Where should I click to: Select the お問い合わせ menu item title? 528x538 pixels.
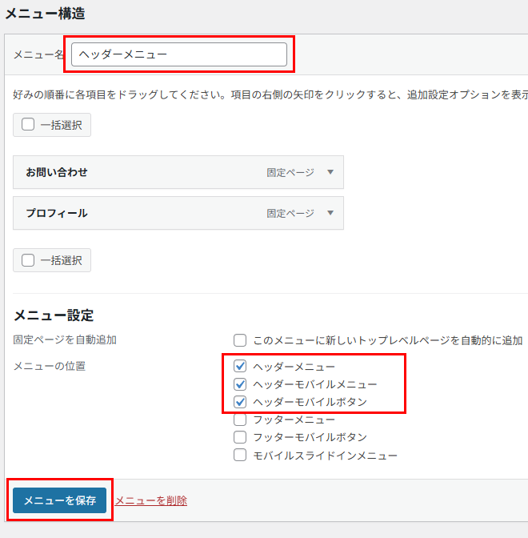click(x=57, y=172)
